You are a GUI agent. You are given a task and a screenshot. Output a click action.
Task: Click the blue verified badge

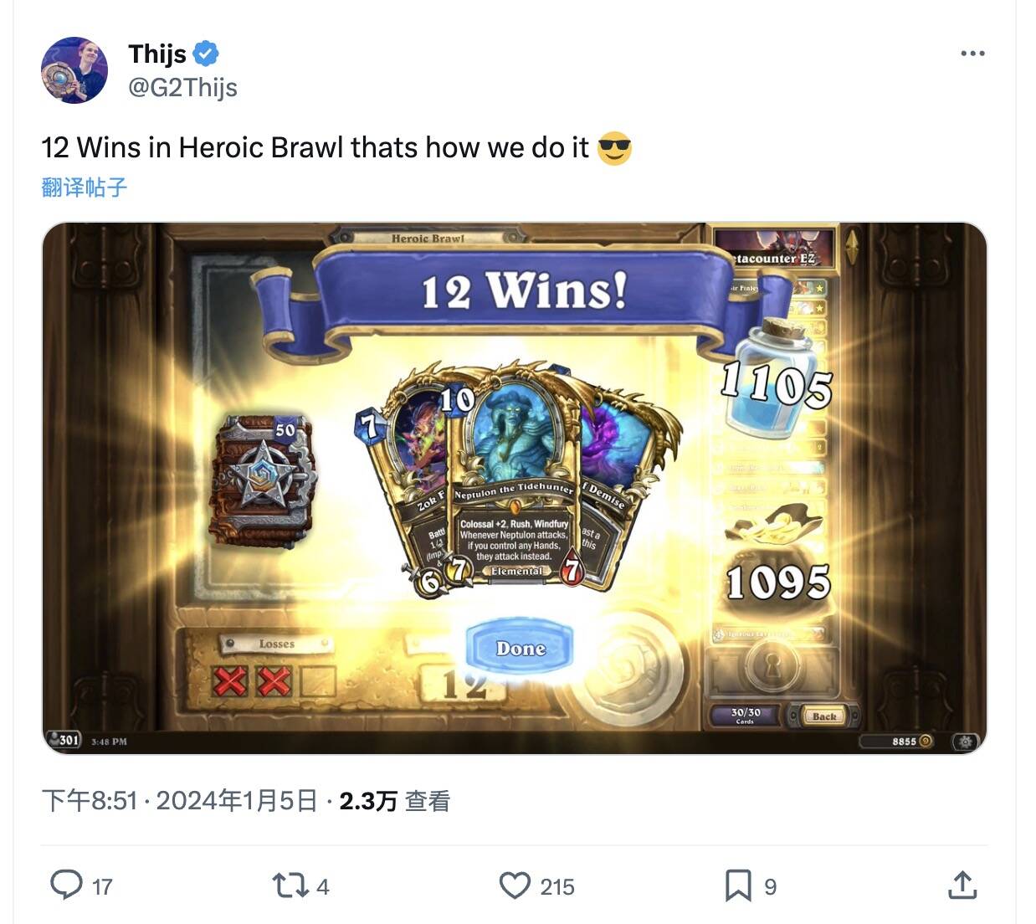(206, 54)
